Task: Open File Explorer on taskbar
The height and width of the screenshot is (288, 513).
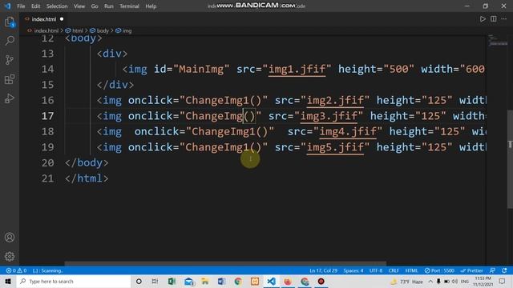Action: 205,281
